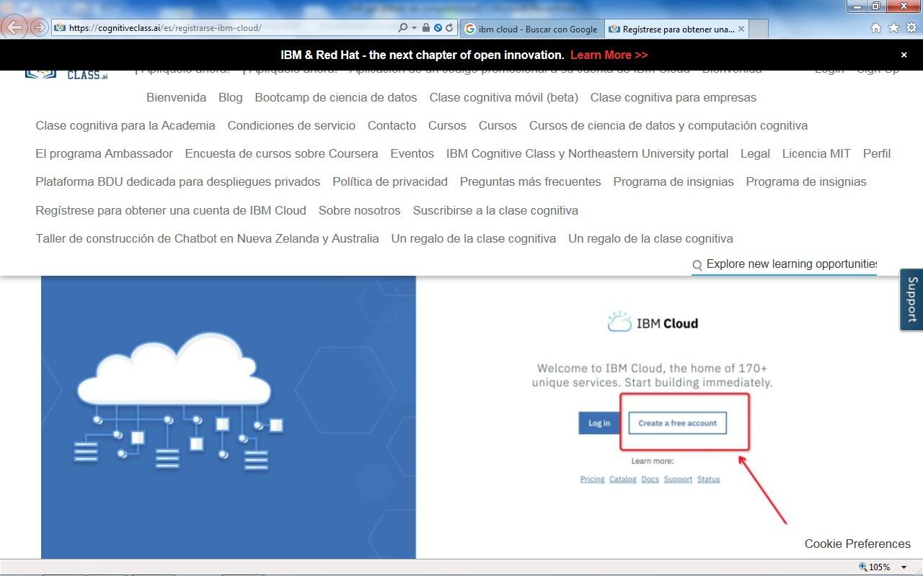
Task: Click the Home icon in browser toolbar
Action: [876, 28]
